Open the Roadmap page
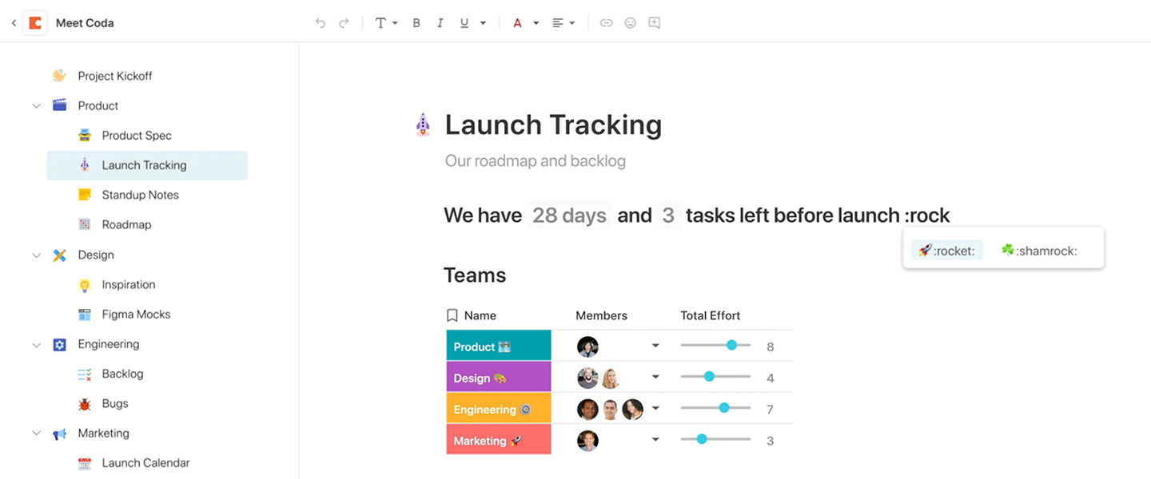This screenshot has height=479, width=1151. pyautogui.click(x=126, y=224)
